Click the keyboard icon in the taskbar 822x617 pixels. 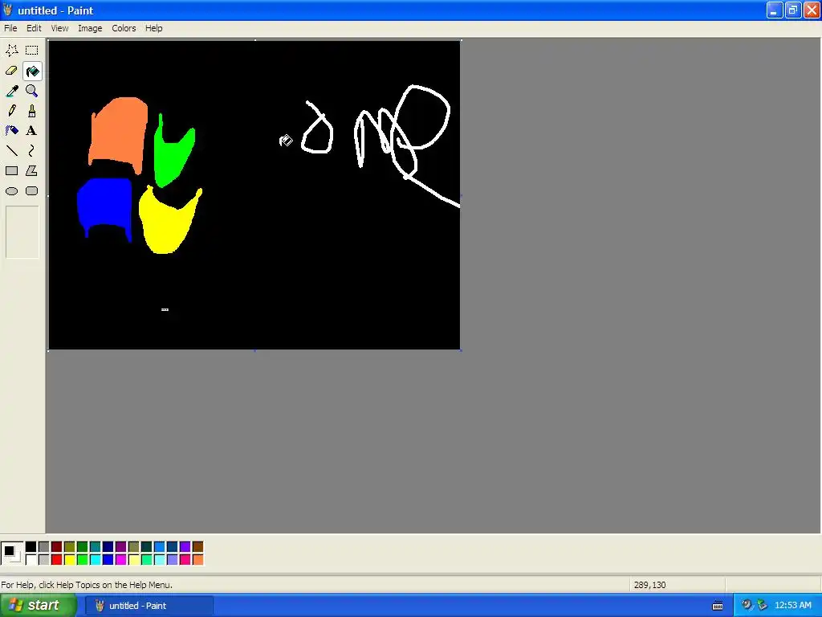click(x=718, y=606)
